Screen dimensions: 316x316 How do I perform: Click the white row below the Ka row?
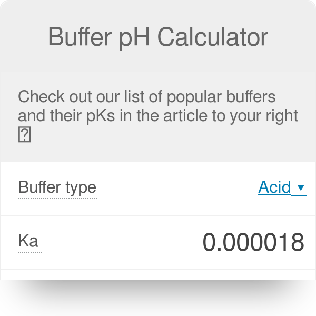(x=158, y=275)
